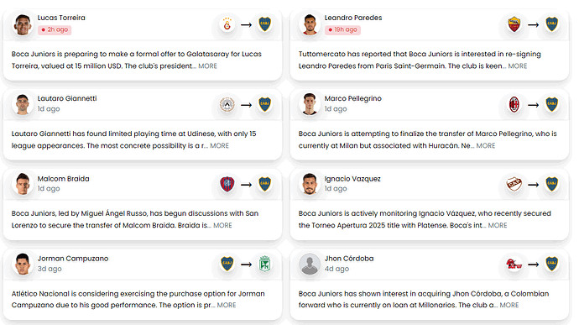Expand MORE on Lucas Torreira news
579x325 pixels.
207,66
